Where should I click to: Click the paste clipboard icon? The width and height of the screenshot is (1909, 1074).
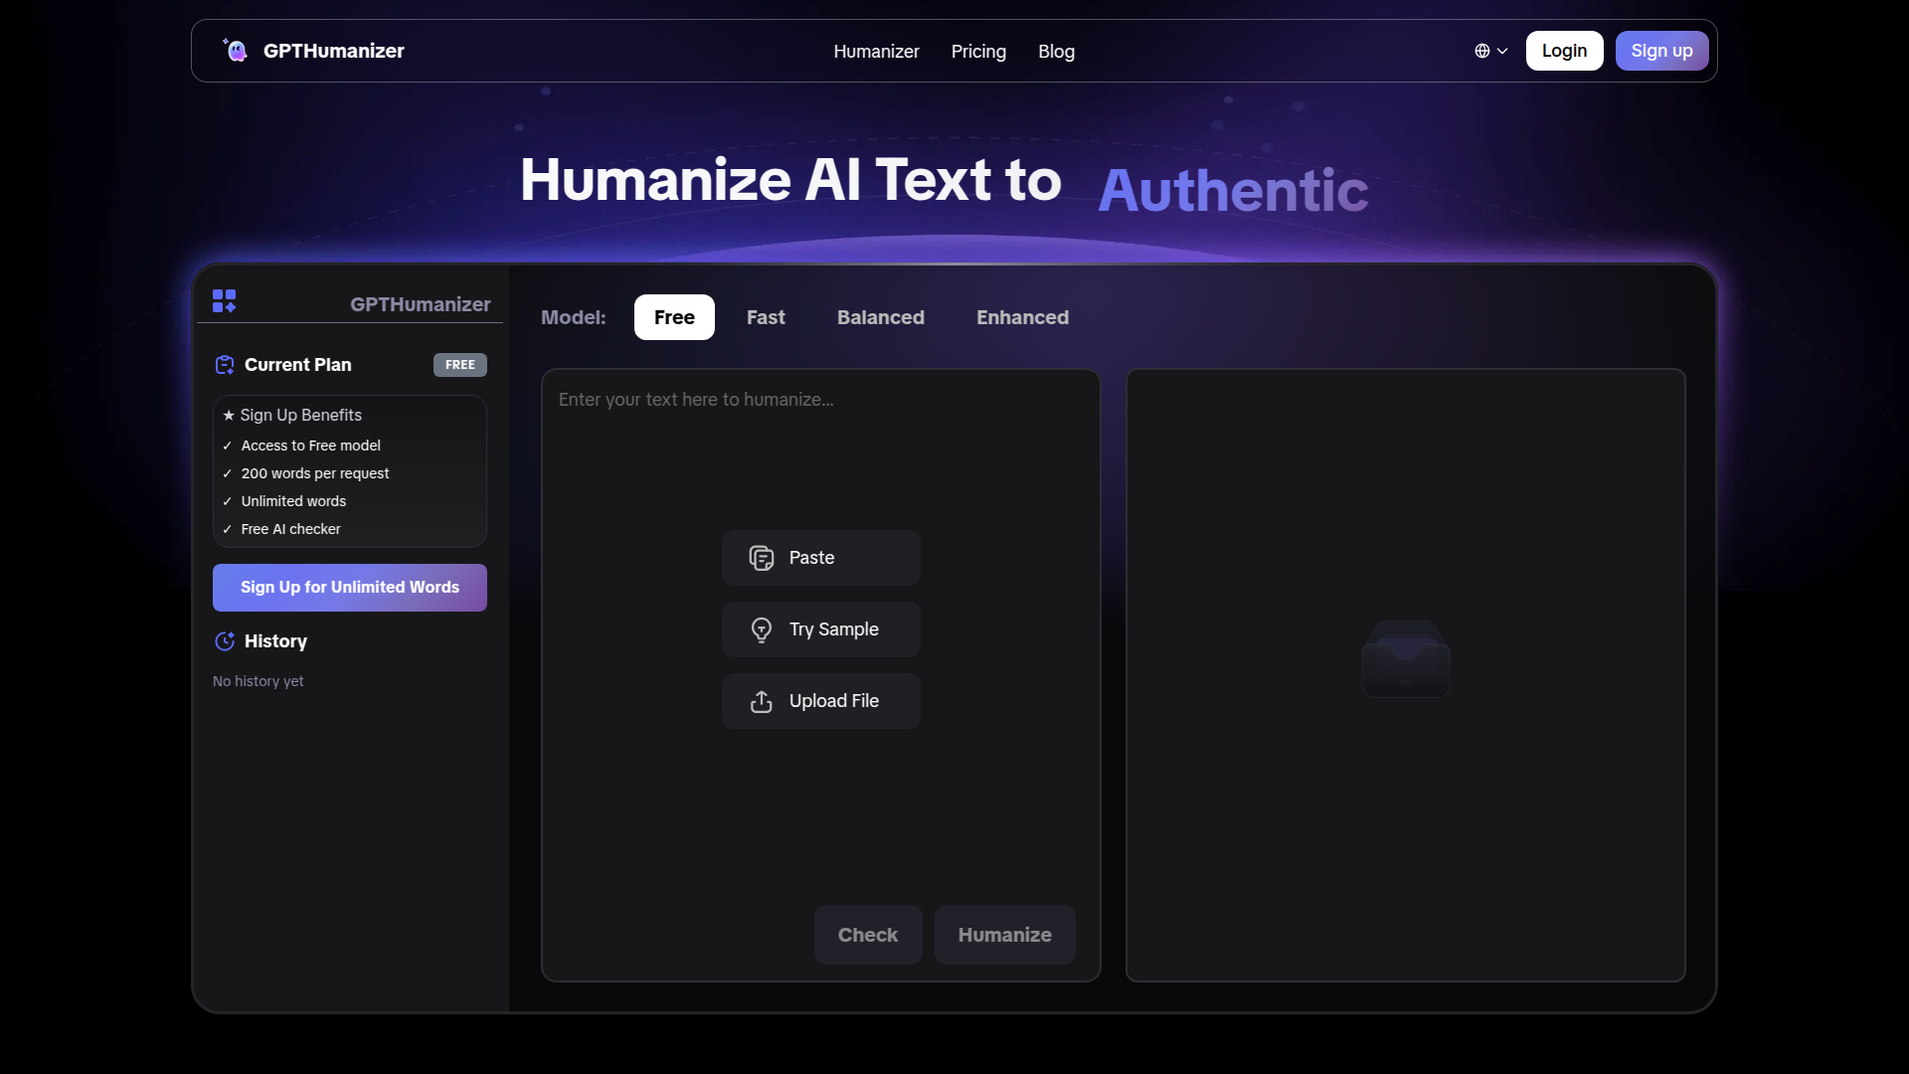[x=762, y=558]
